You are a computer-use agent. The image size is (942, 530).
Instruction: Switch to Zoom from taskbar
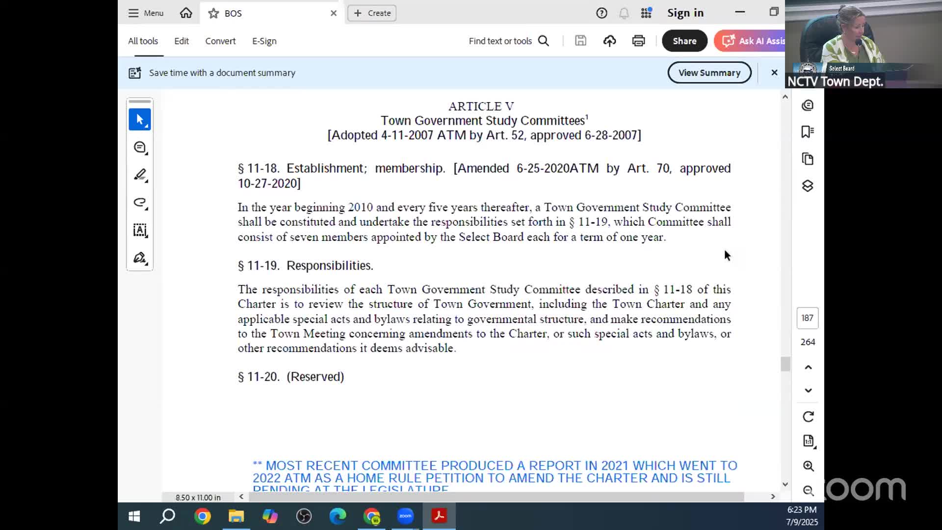[405, 516]
